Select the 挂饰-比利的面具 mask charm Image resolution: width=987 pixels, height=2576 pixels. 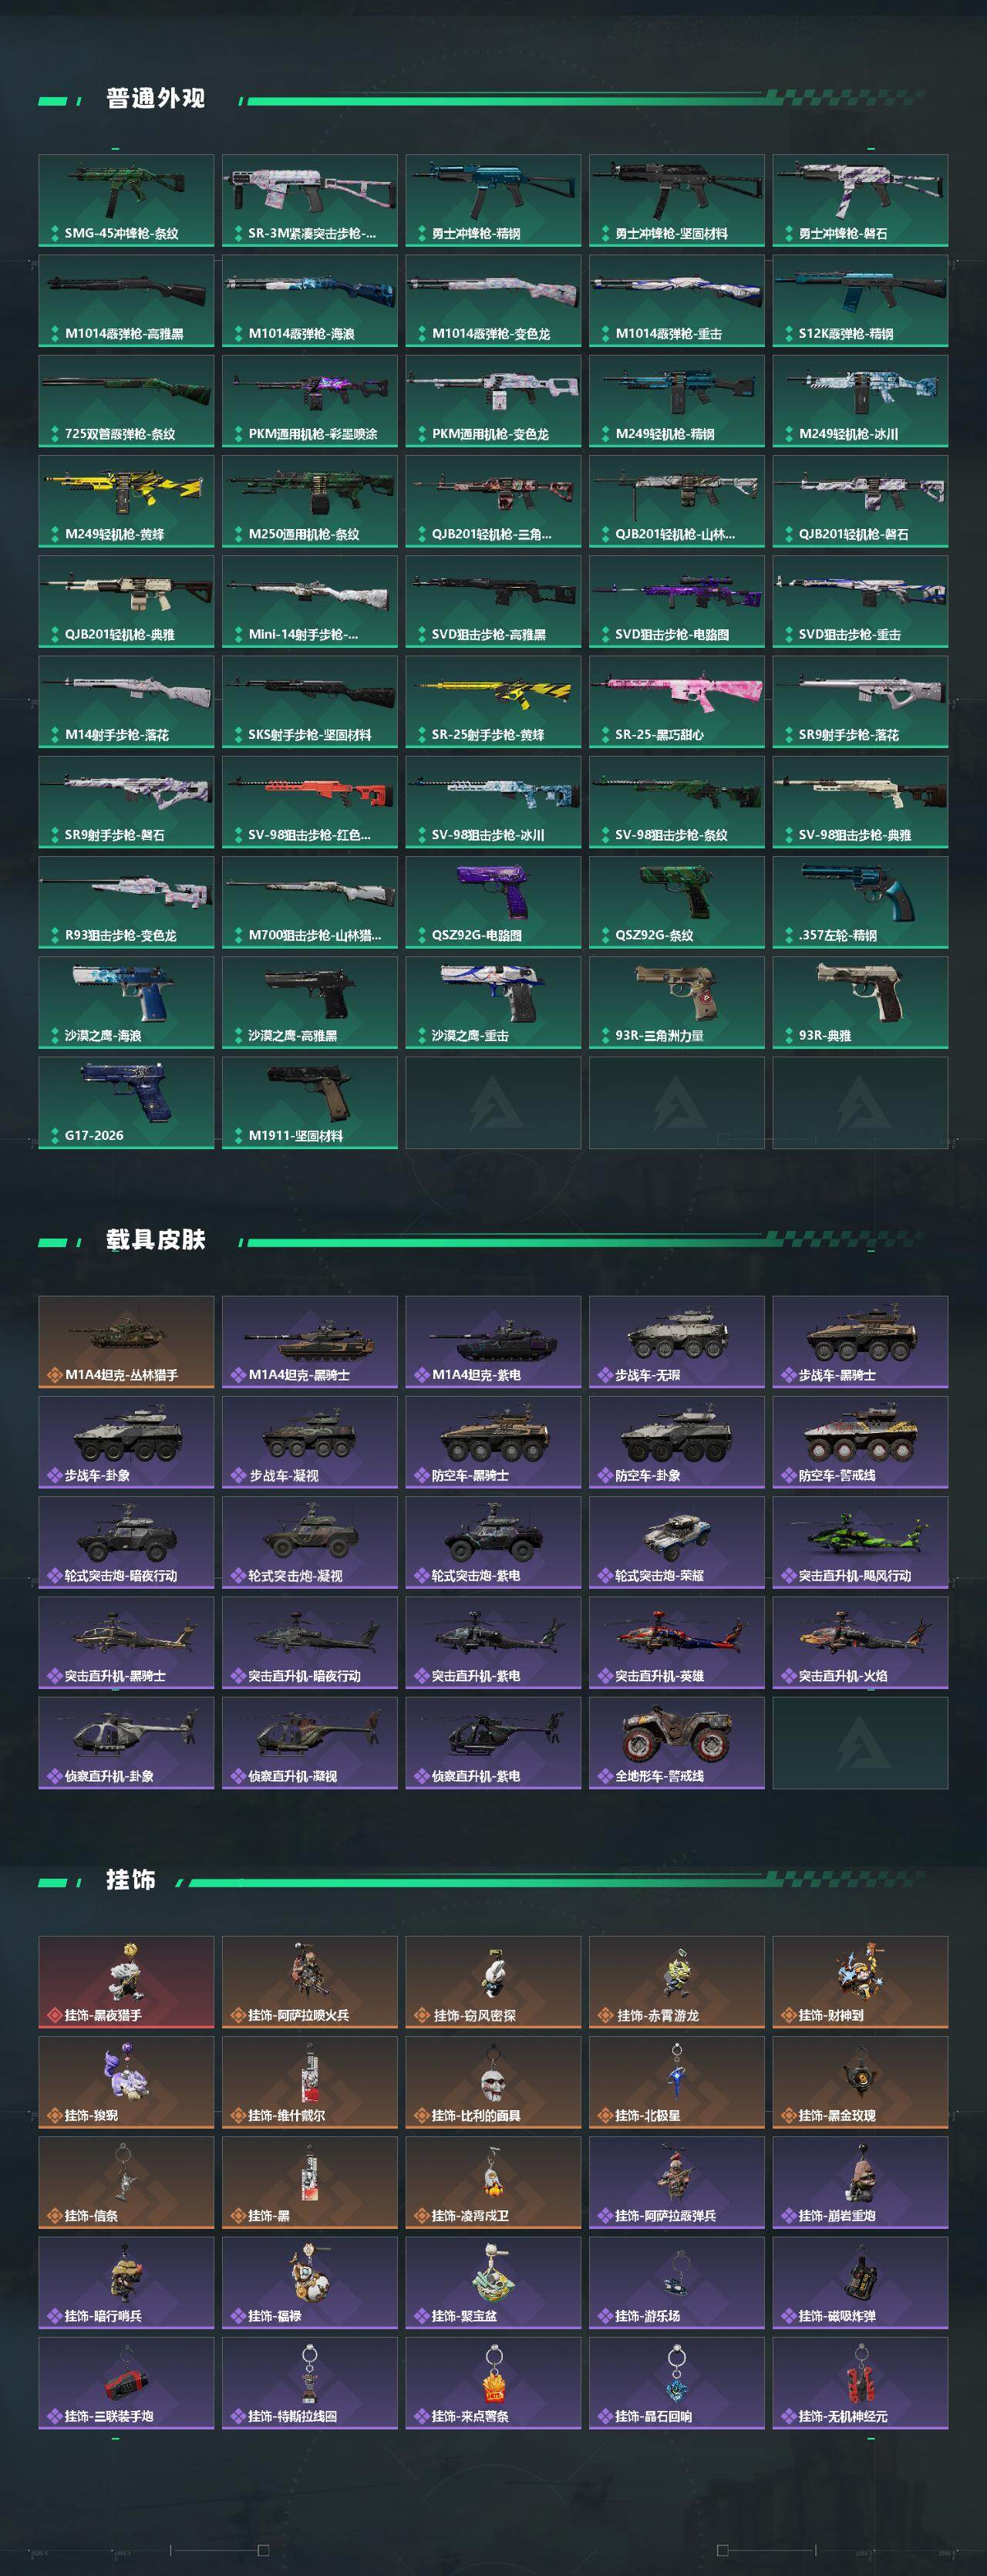click(493, 2082)
